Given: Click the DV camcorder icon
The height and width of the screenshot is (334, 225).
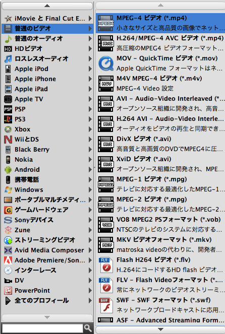Looking at the screenshot, I should [8, 281].
